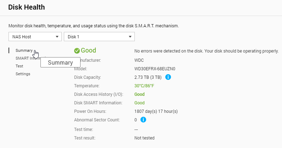Image resolution: width=282 pixels, height=148 pixels.
Task: Open the NAS Host dropdown
Action: (x=35, y=37)
